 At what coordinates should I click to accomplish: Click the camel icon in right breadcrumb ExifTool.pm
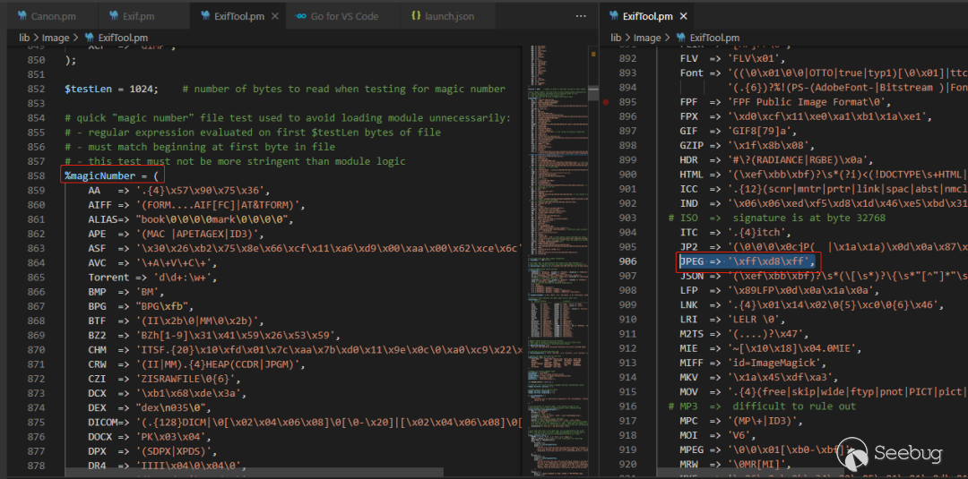point(681,38)
